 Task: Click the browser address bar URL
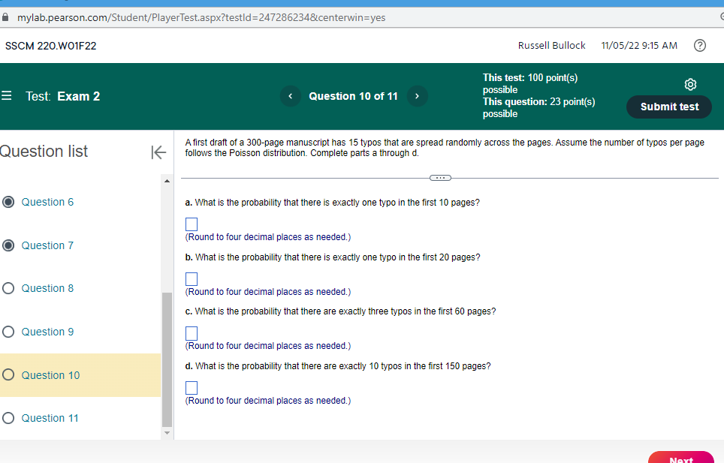pos(201,17)
